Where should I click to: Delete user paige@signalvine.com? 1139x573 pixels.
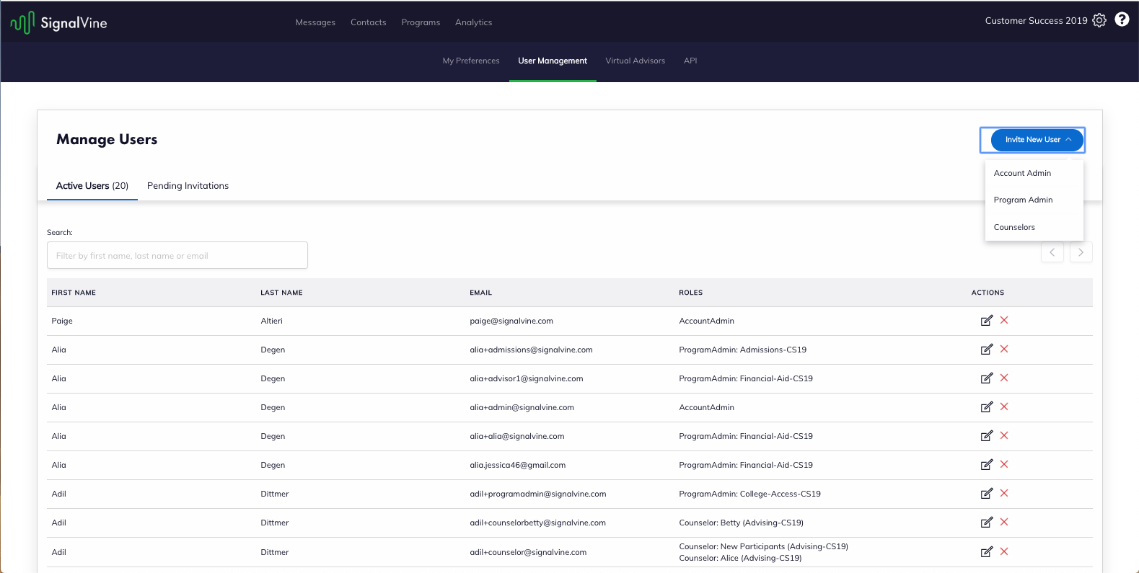[1004, 320]
